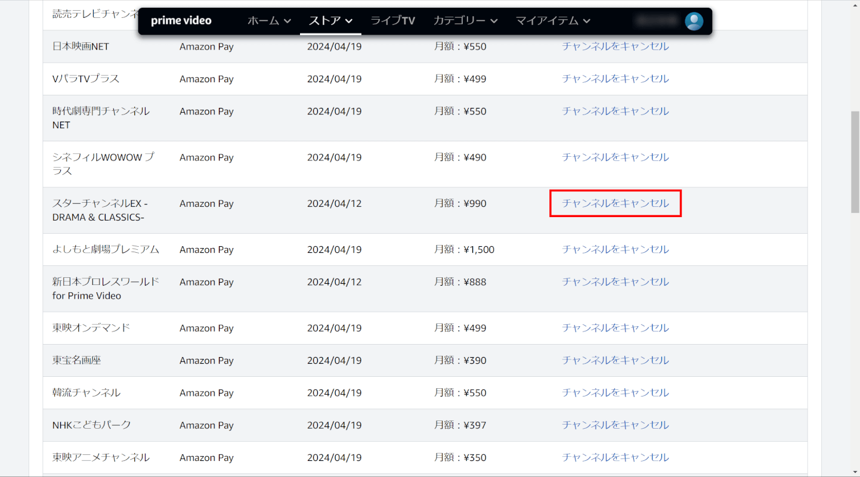Screen dimensions: 860x477
Task: Cancel the VパラTVプラス channel
Action: pos(615,79)
